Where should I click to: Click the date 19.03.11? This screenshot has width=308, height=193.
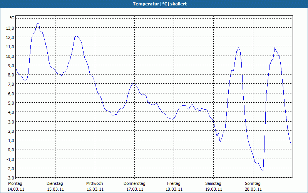click(x=214, y=190)
